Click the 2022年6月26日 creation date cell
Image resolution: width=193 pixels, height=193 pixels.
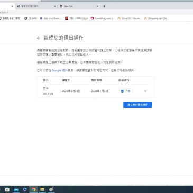(71, 91)
